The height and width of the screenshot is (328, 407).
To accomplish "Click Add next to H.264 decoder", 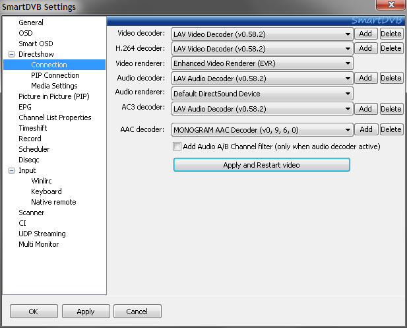I will point(365,48).
